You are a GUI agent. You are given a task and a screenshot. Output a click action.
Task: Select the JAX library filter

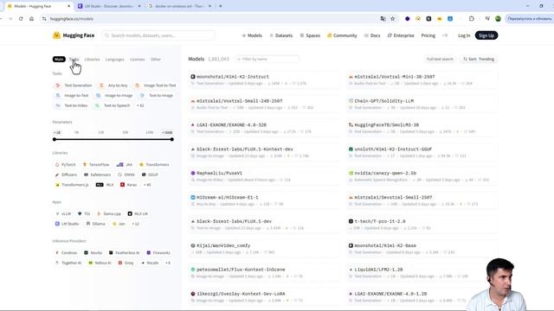pyautogui.click(x=125, y=165)
